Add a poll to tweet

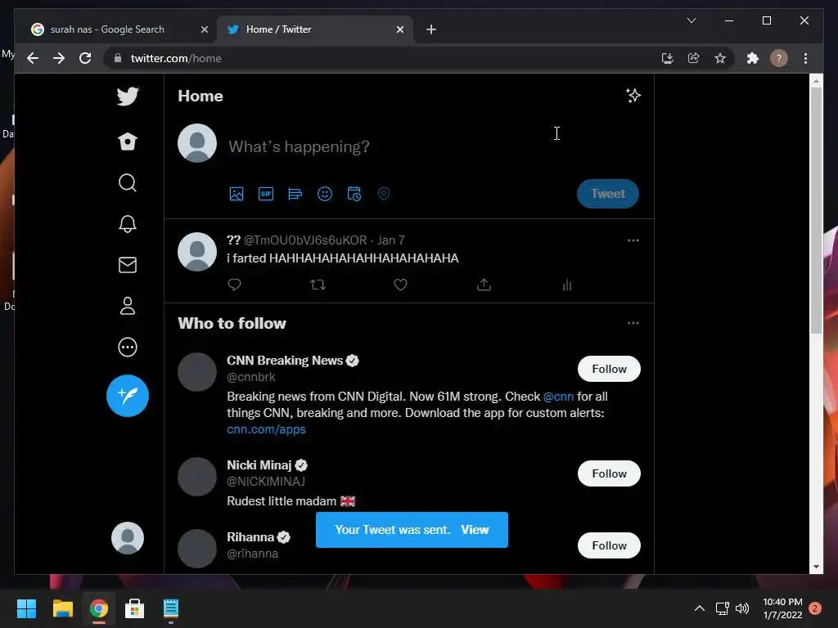point(295,194)
